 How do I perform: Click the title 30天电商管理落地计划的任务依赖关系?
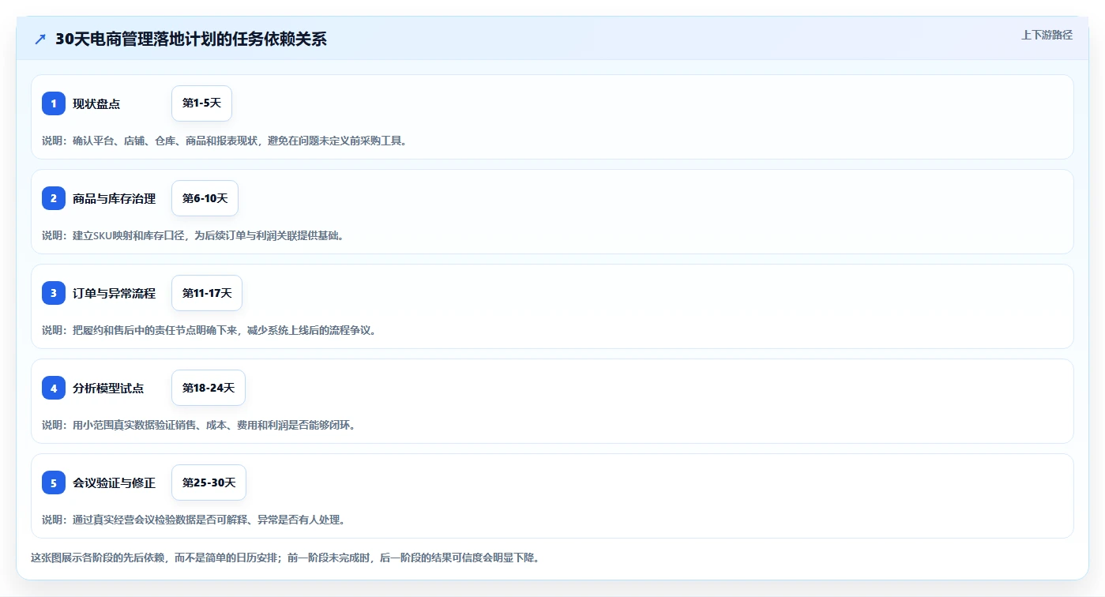190,39
